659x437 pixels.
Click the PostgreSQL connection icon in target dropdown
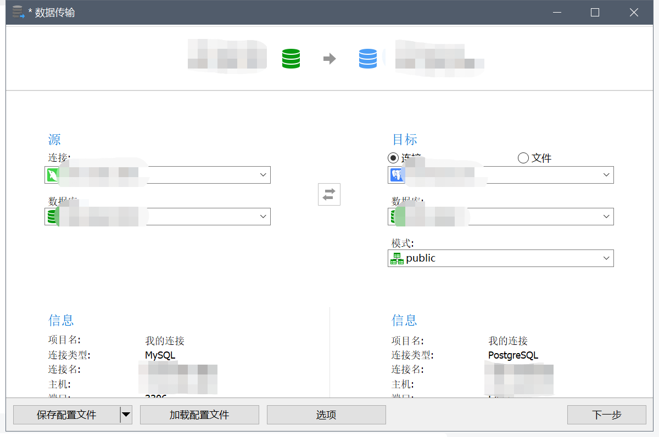(395, 174)
